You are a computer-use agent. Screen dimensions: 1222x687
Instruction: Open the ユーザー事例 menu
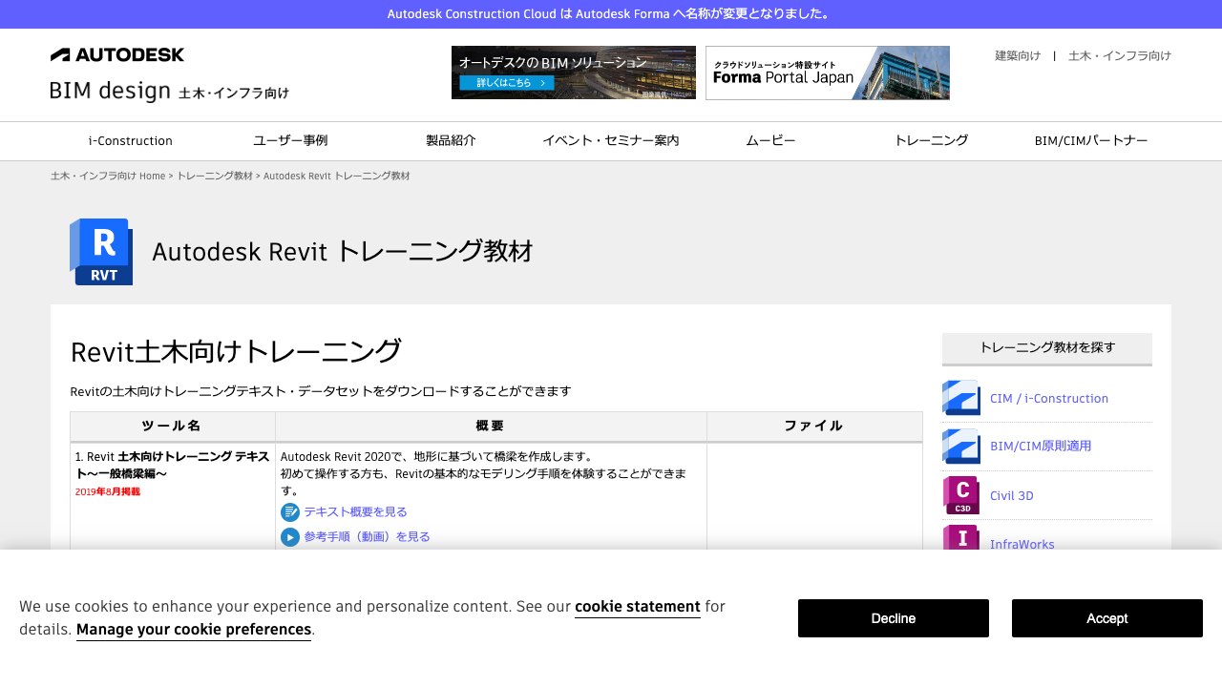coord(290,141)
